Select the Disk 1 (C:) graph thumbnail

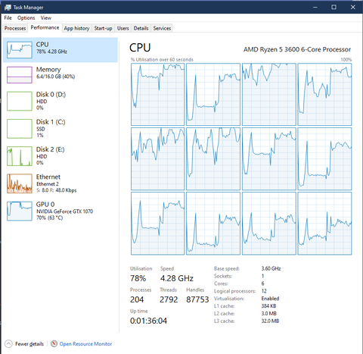(20, 129)
